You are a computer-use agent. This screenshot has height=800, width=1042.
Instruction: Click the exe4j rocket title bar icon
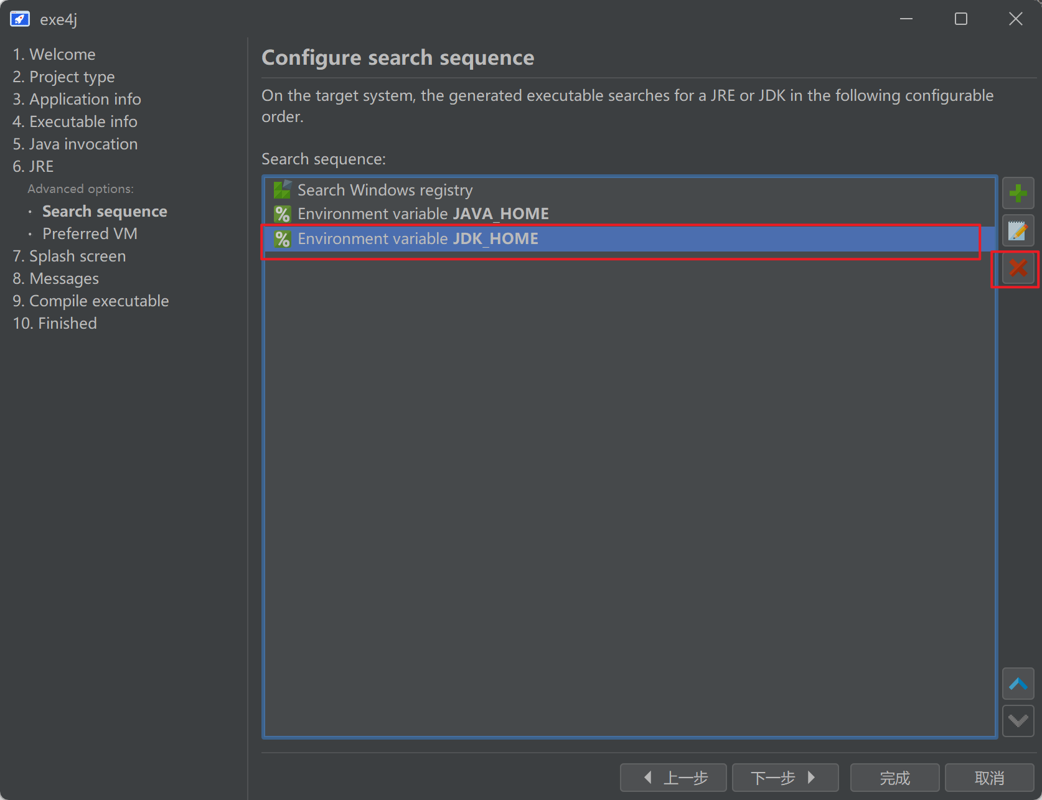click(x=20, y=19)
